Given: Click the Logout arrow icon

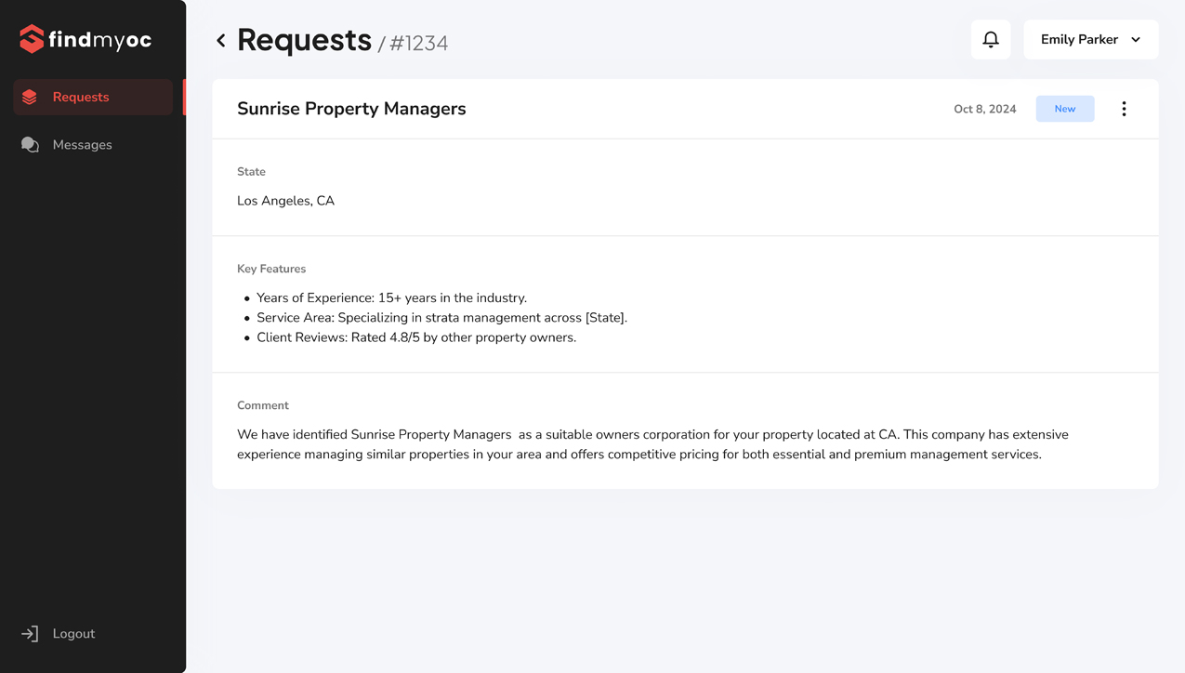Looking at the screenshot, I should click(30, 634).
